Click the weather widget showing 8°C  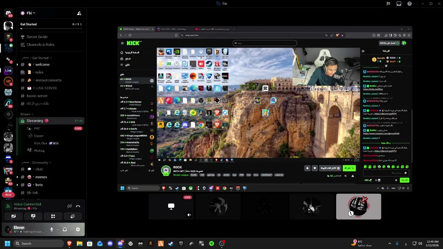pyautogui.click(x=361, y=243)
